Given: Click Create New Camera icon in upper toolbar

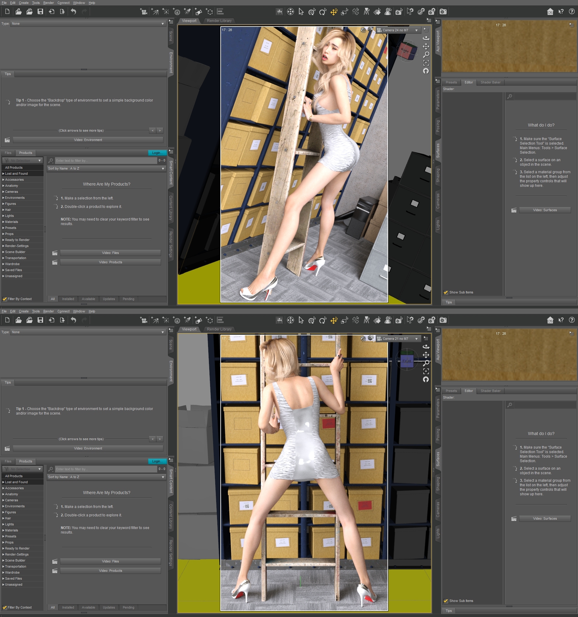Looking at the screenshot, I should pyautogui.click(x=143, y=12).
